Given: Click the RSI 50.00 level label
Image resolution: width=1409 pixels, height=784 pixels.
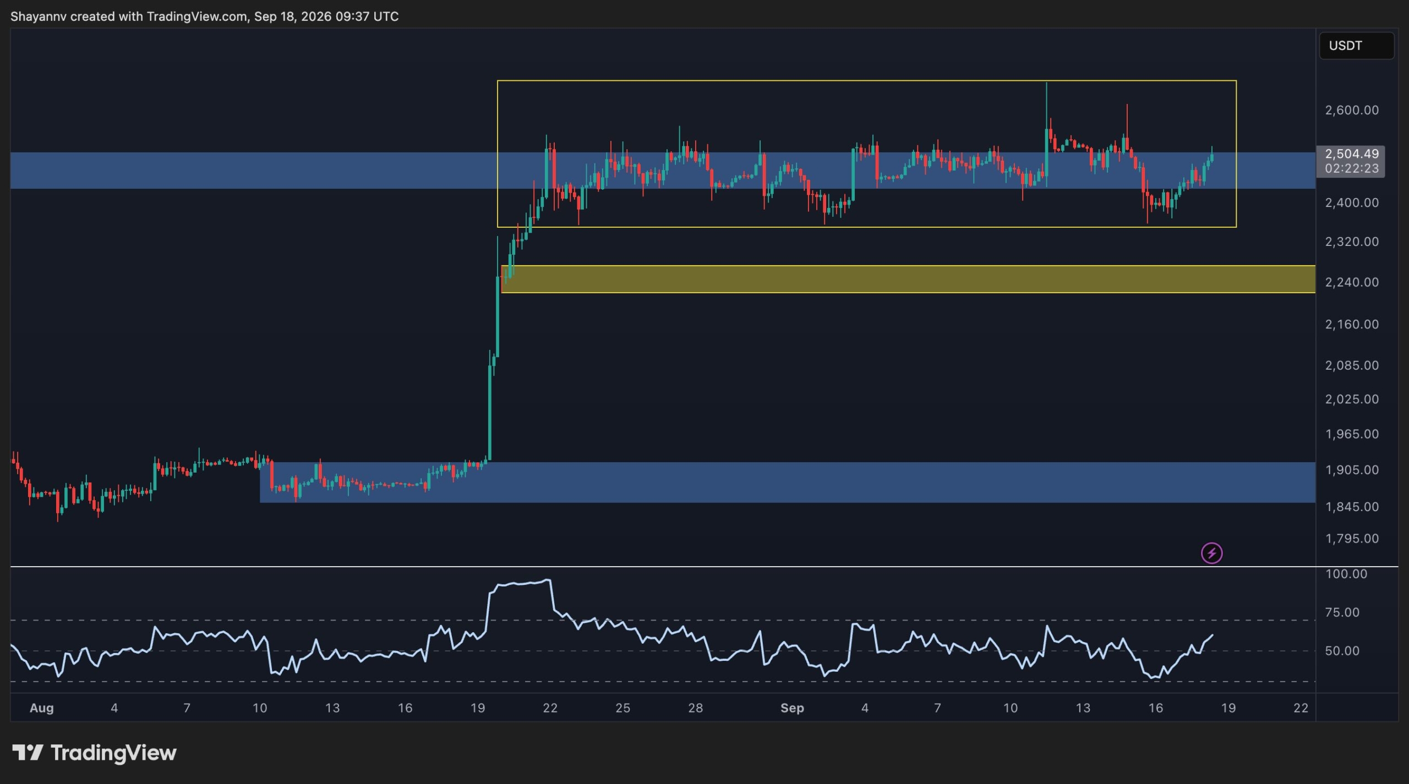Looking at the screenshot, I should click(x=1342, y=651).
